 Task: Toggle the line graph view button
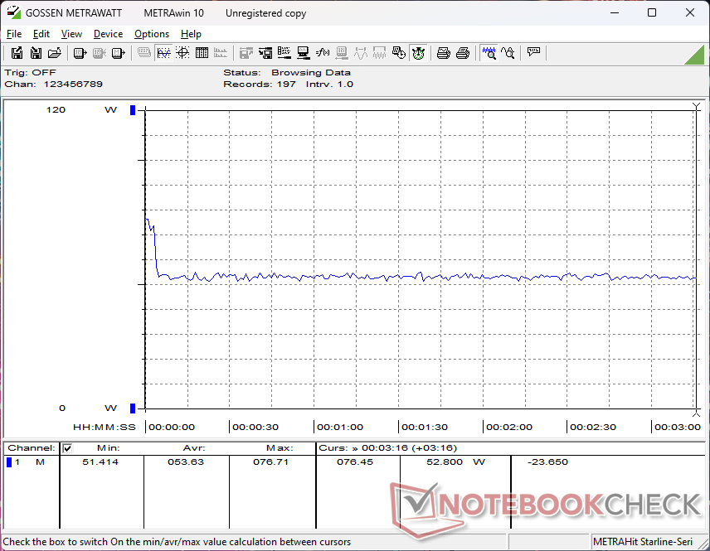coord(163,53)
